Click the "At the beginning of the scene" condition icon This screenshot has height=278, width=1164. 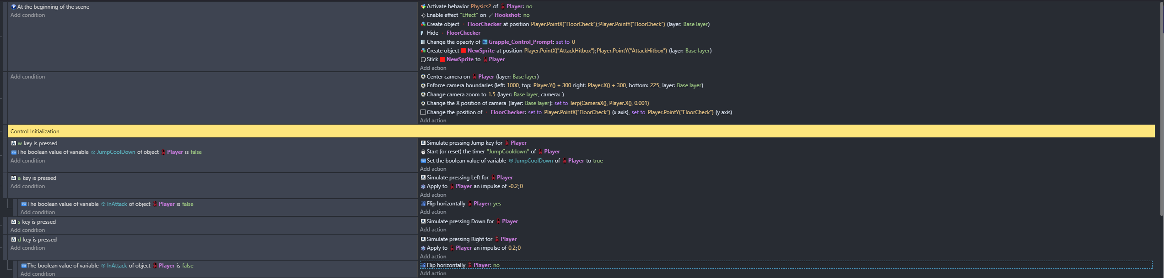(14, 7)
